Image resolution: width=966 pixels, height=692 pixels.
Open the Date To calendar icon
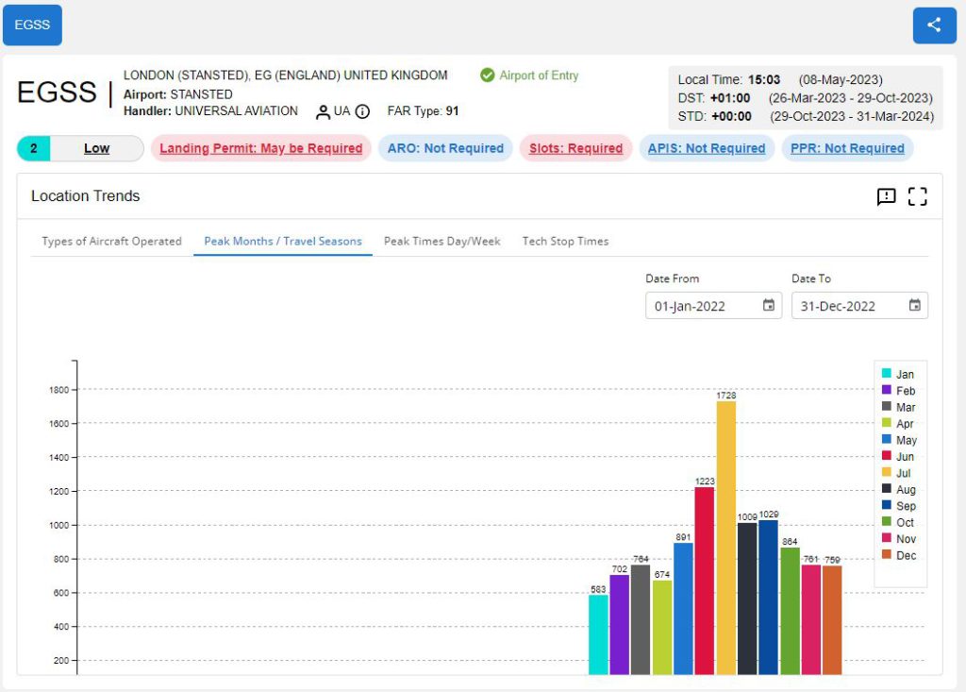coord(913,304)
